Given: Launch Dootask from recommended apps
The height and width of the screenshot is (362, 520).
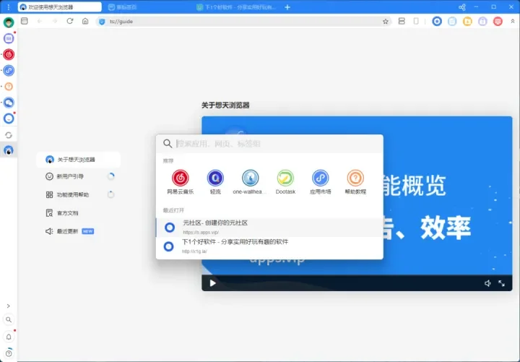Looking at the screenshot, I should (285, 182).
